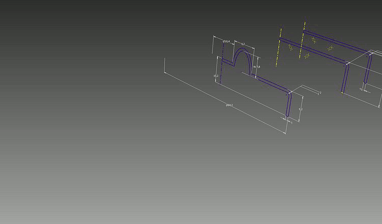Select the fx:7,8 driven dimension
382x224 pixels.
pos(257,67)
